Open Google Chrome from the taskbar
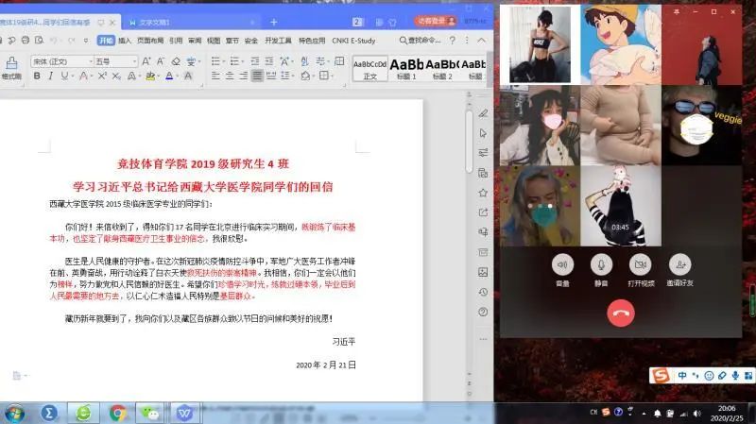Viewport: 756px width, 424px height. [118, 413]
